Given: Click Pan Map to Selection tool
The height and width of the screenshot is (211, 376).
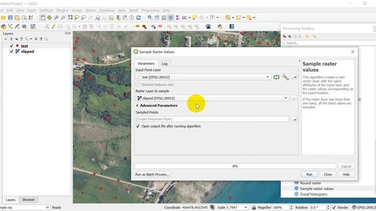Looking at the screenshot, I should 49,18.
